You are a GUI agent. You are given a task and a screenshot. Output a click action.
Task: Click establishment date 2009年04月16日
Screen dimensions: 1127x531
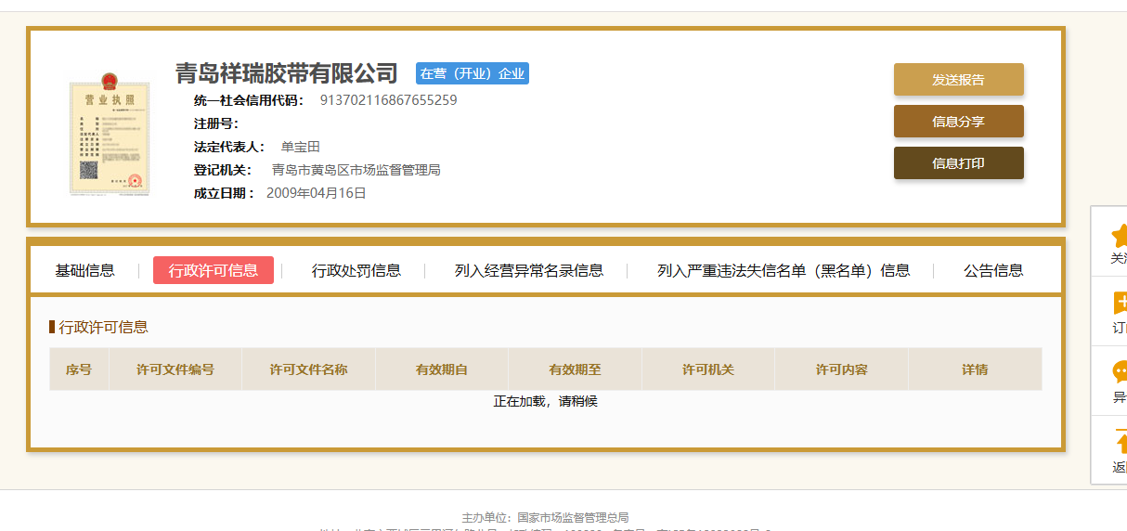pyautogui.click(x=317, y=193)
